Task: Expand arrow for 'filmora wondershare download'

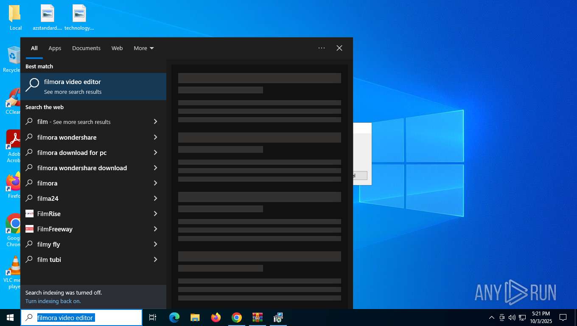Action: [156, 168]
